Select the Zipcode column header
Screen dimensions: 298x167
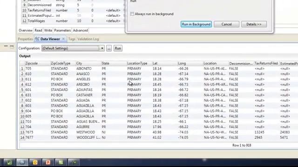(37, 63)
